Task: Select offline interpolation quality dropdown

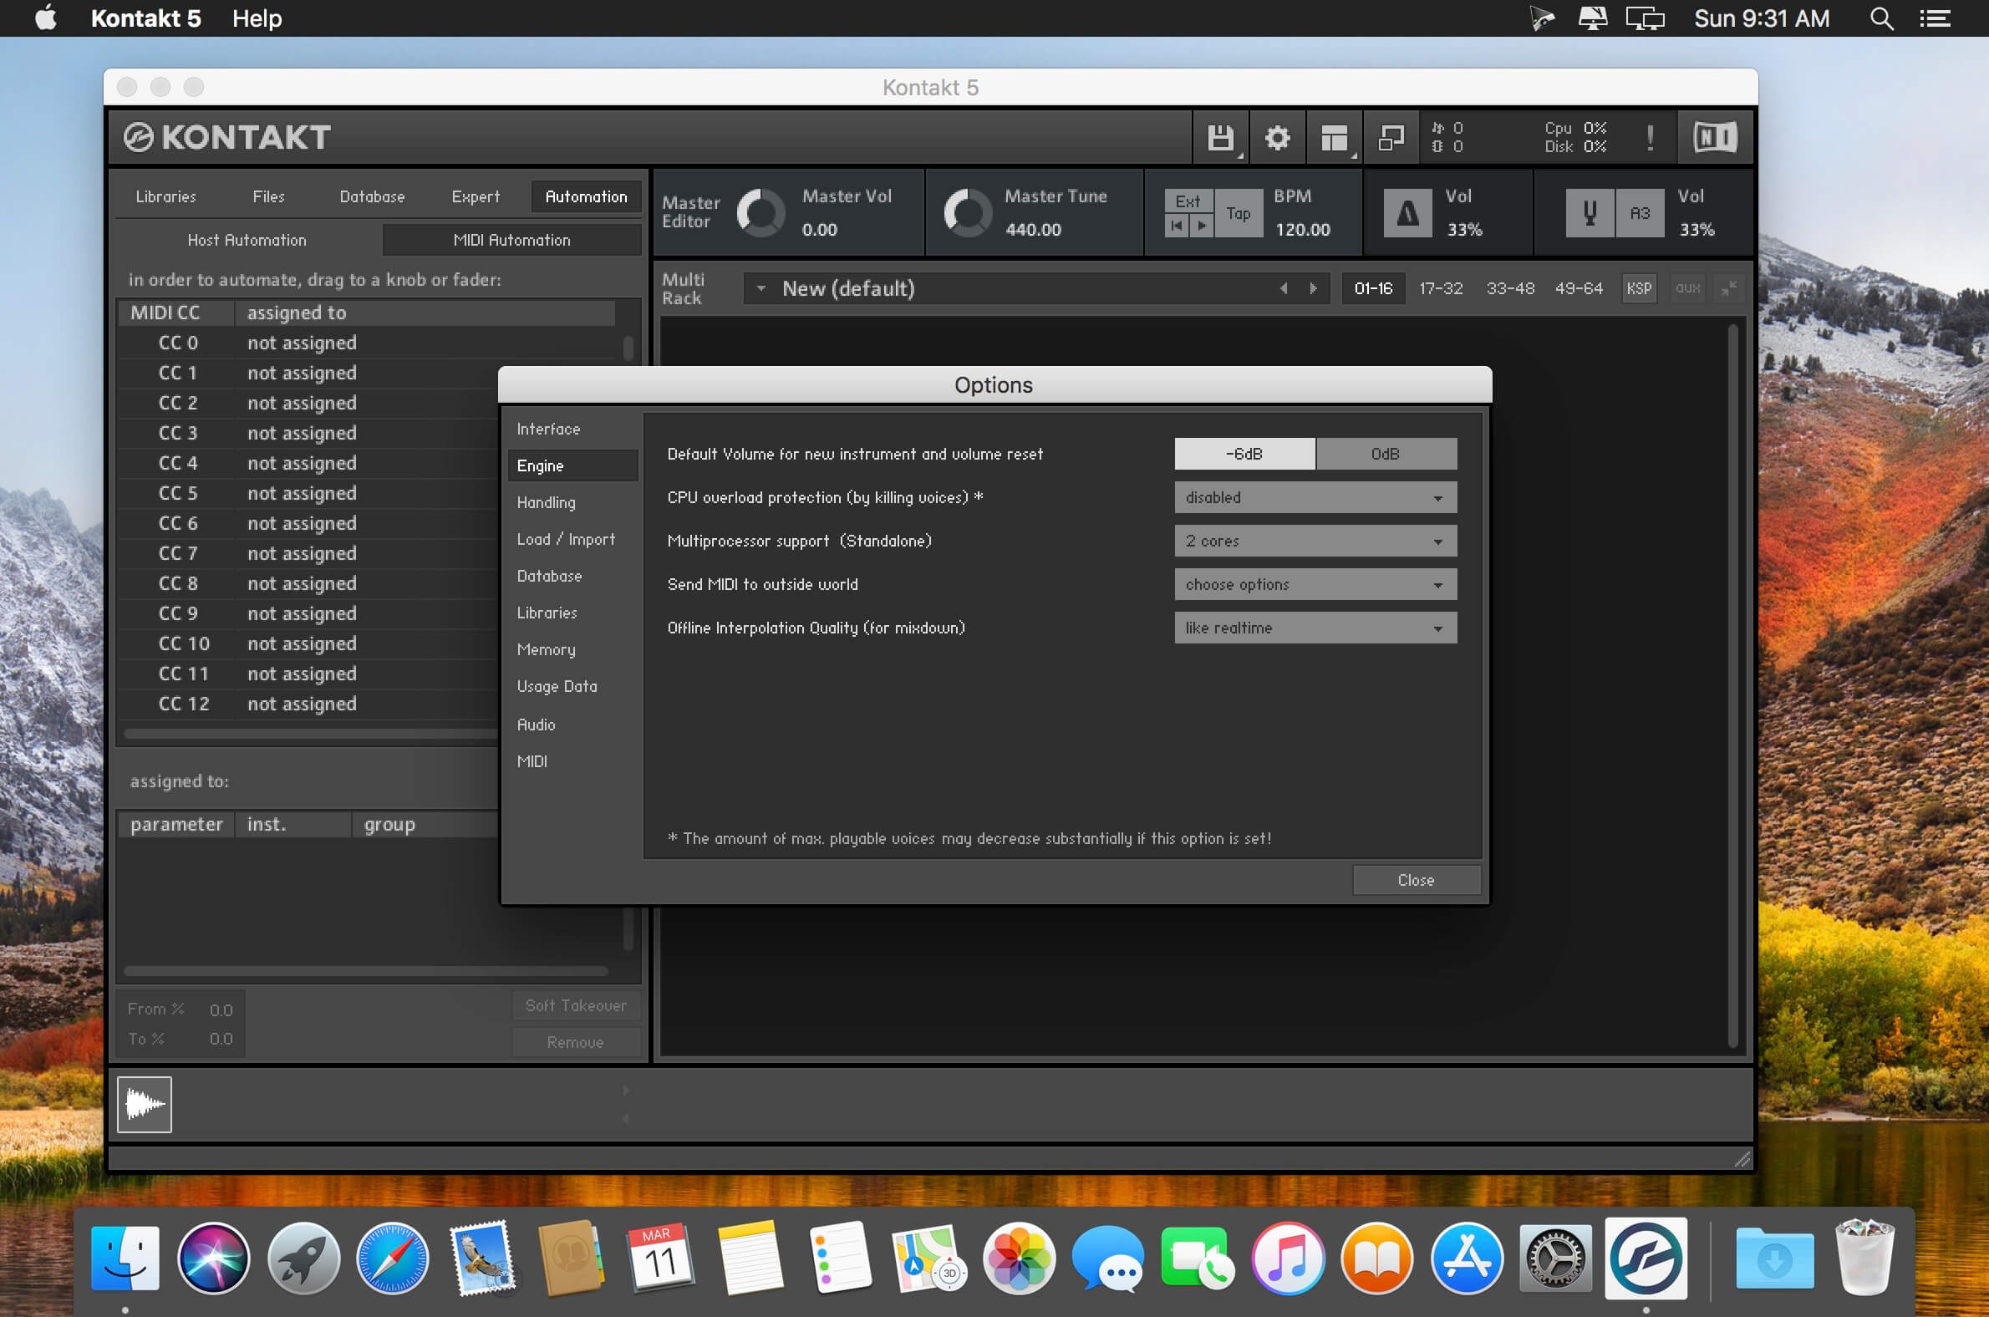Action: point(1313,628)
